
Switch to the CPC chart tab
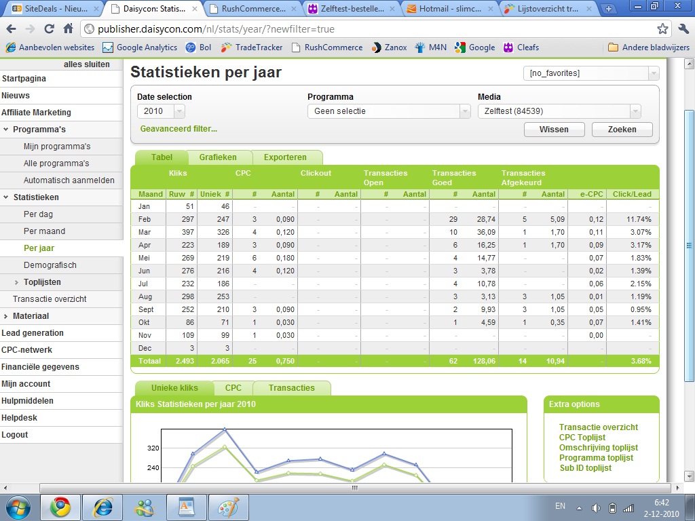tap(233, 388)
